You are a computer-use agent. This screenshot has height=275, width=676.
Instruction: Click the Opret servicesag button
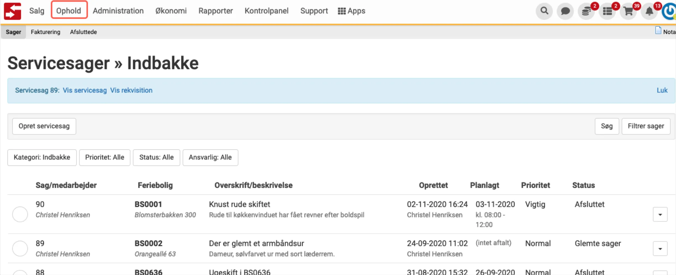(x=44, y=126)
